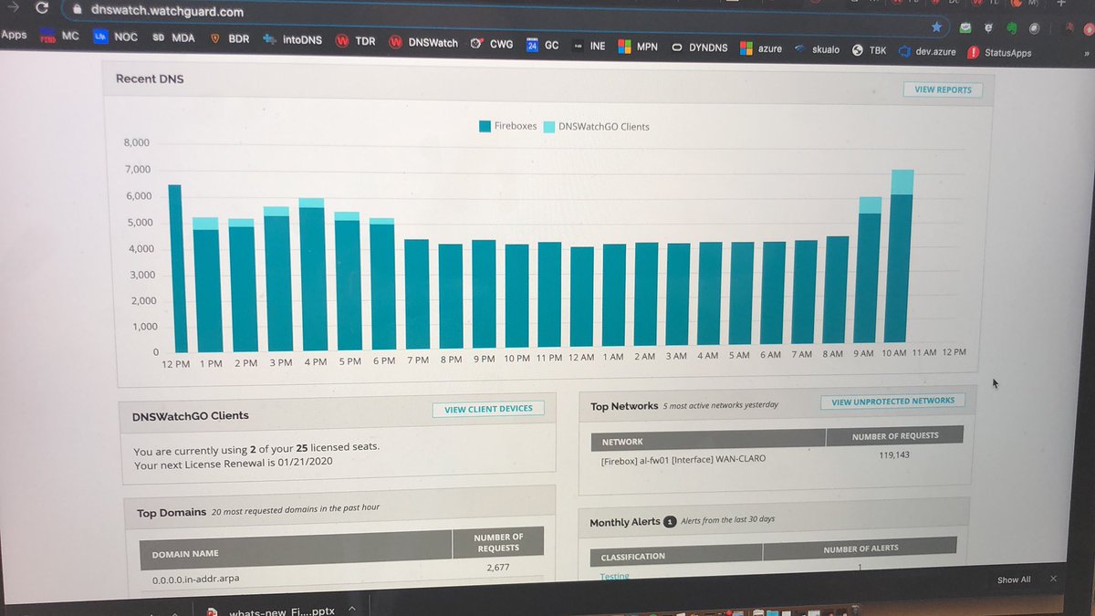Image resolution: width=1095 pixels, height=616 pixels.
Task: Open the INE bookmark
Action: [589, 45]
